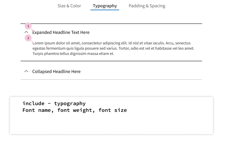Click the 'include – typography' code line
This screenshot has width=232, height=146.
coord(54,103)
